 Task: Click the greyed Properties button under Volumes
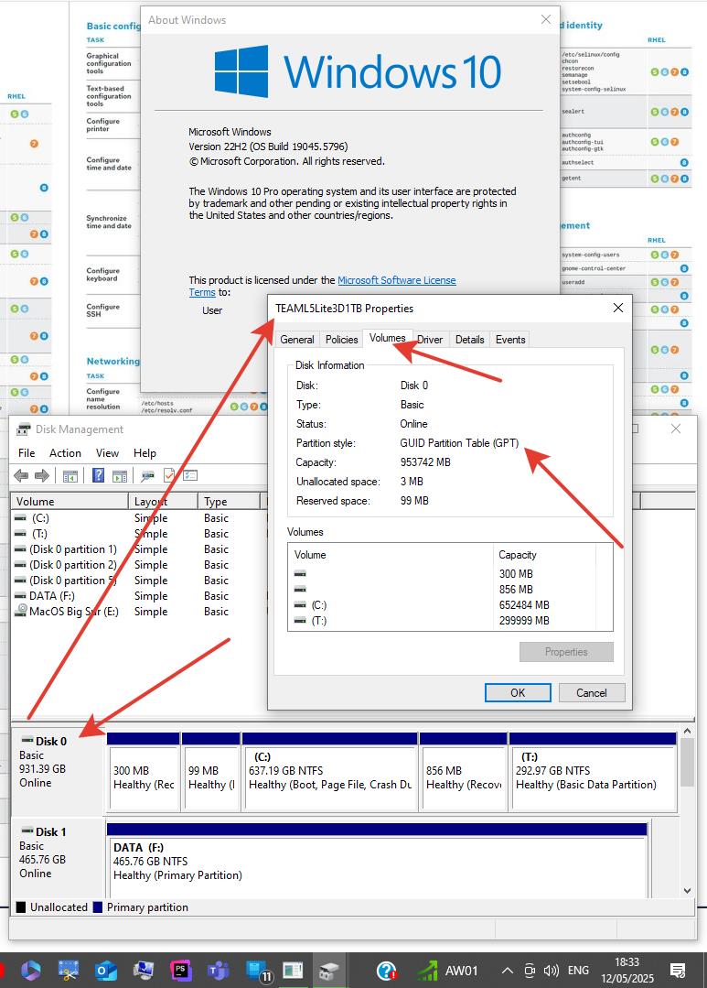coord(566,652)
